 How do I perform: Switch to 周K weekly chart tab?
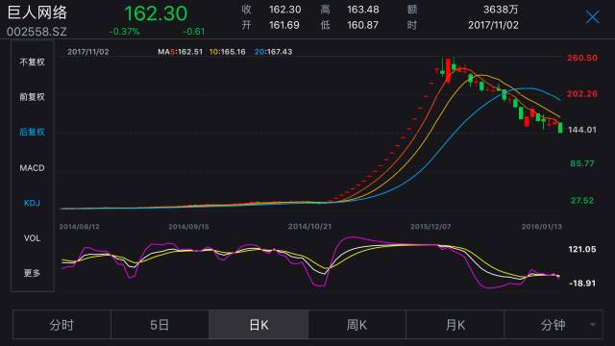(x=357, y=325)
